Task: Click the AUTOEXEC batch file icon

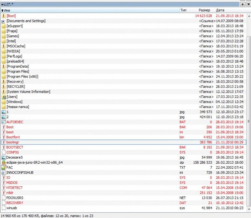Action: click(3, 122)
